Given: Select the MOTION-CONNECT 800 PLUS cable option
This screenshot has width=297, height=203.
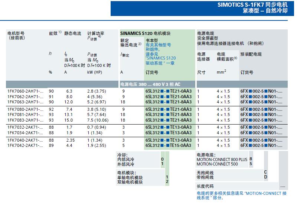Looking at the screenshot, I should 222,159.
